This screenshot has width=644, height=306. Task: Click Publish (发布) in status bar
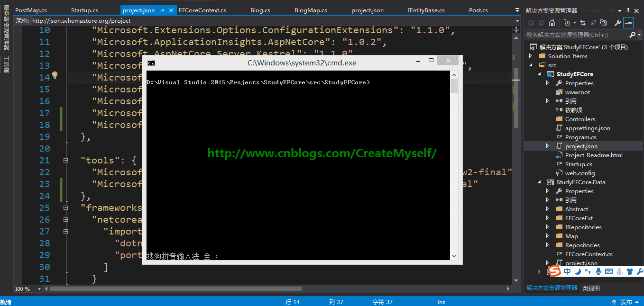click(626, 302)
